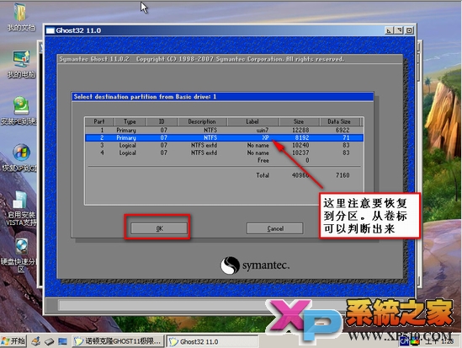Click first quick launch icon on taskbar

click(x=36, y=341)
